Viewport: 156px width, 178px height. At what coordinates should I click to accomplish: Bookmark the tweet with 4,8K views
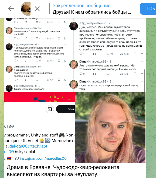[x=135, y=54]
